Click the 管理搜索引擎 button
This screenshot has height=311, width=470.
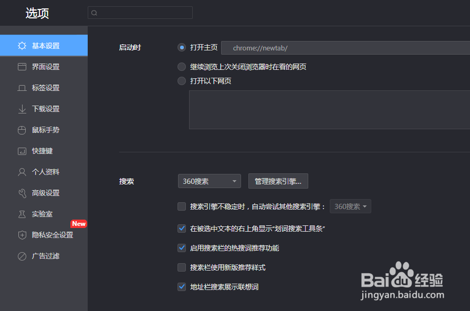tap(278, 181)
